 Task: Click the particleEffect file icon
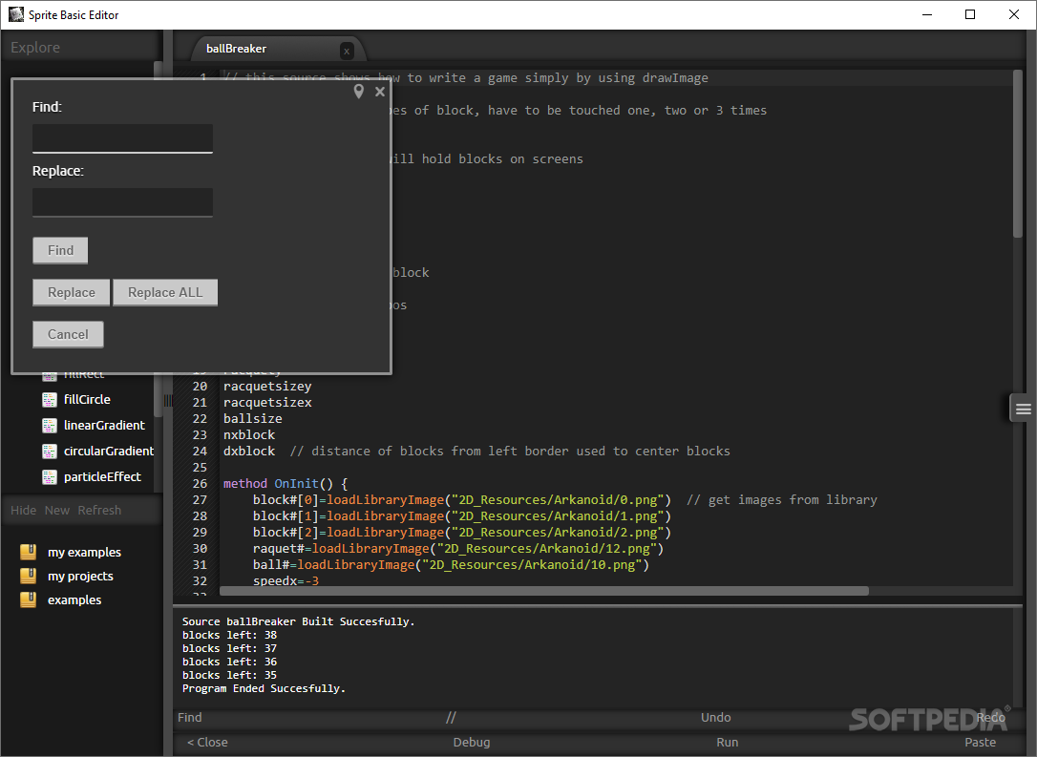coord(50,477)
